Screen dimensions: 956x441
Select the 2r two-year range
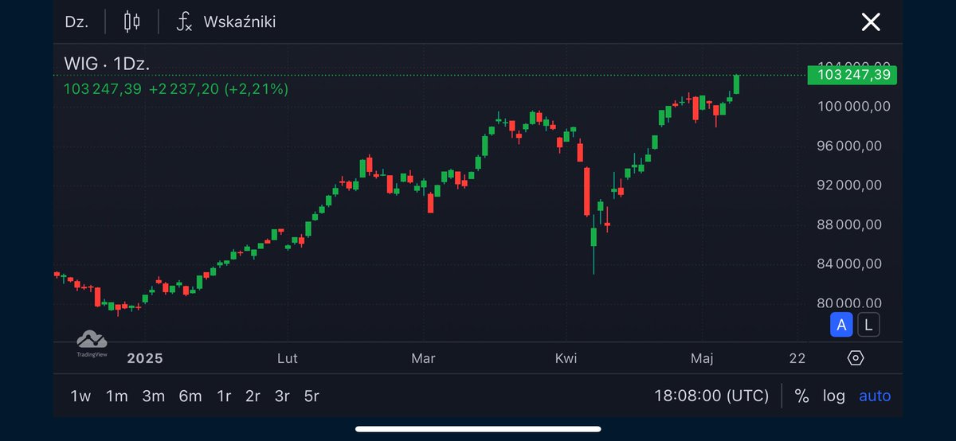coord(253,396)
